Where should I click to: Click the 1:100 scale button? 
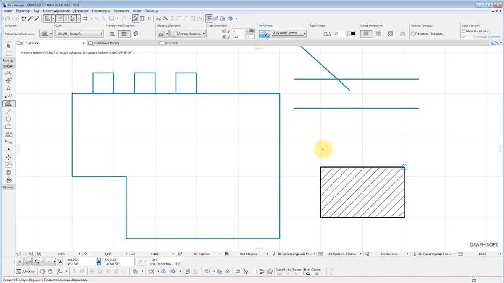(154, 254)
